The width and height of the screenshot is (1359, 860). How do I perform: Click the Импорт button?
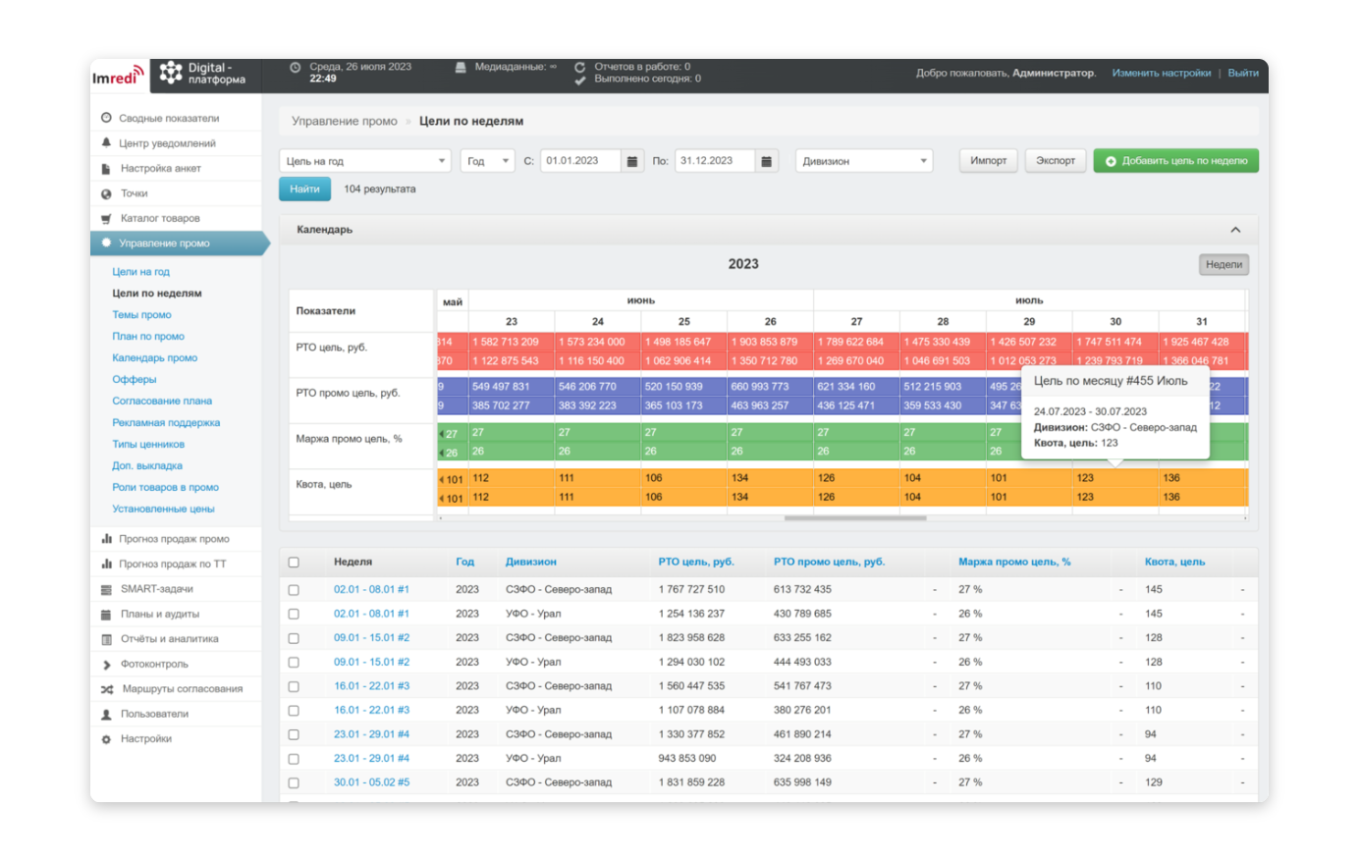tap(988, 161)
